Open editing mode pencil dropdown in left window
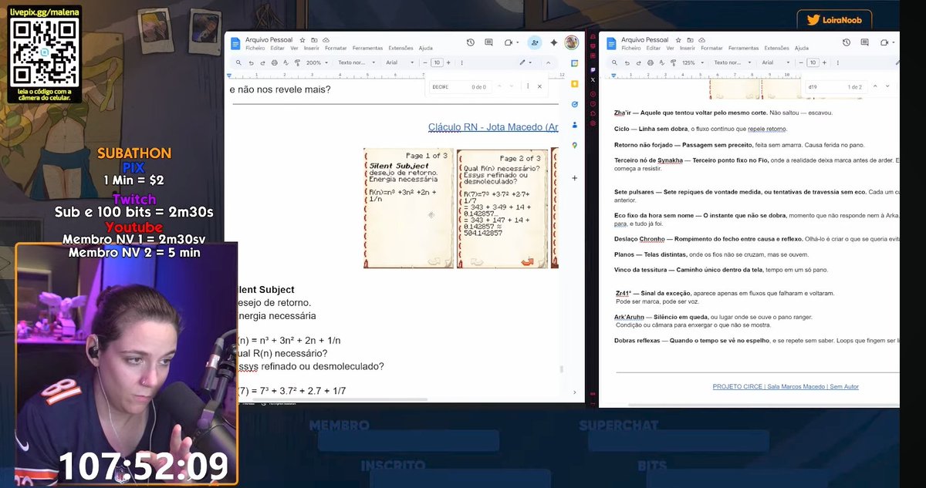This screenshot has height=488, width=926. [526, 62]
